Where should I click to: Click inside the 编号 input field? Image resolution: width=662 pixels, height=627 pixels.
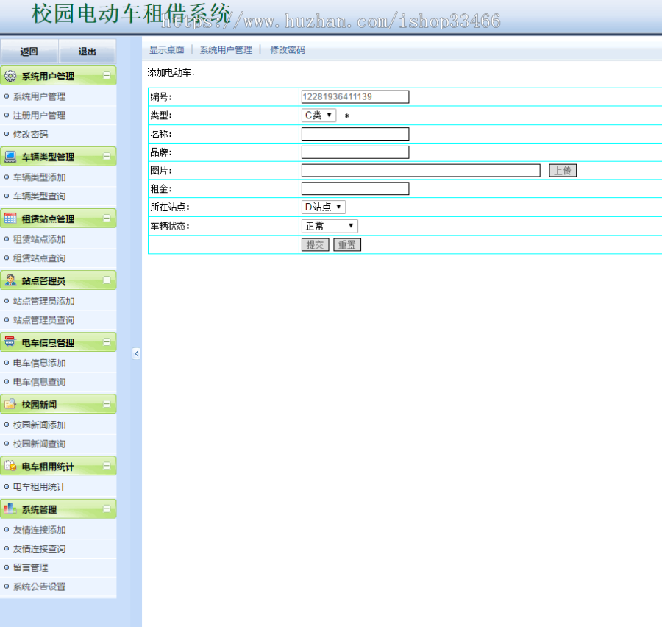(355, 96)
